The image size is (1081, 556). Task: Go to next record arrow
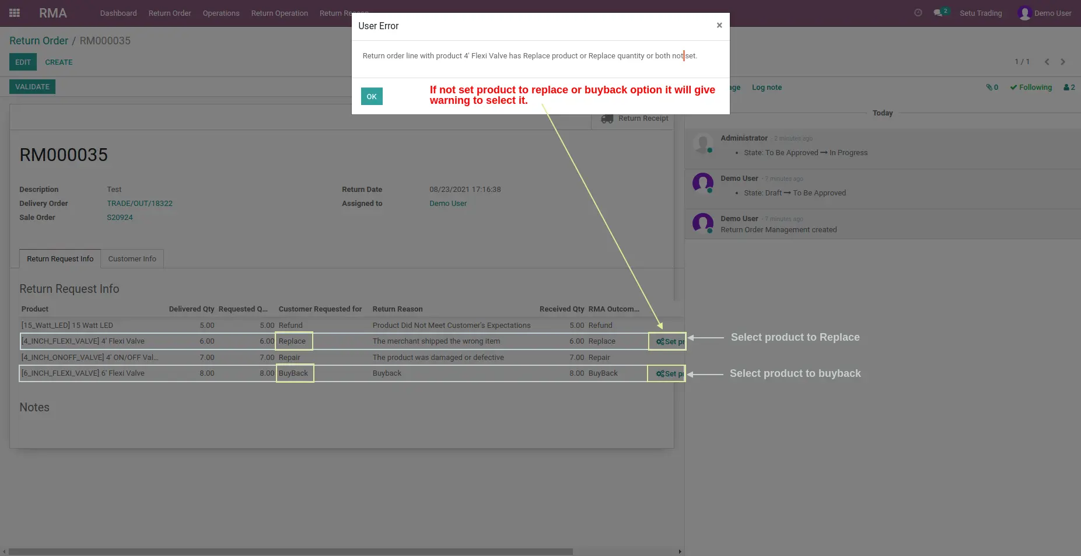pyautogui.click(x=1063, y=62)
